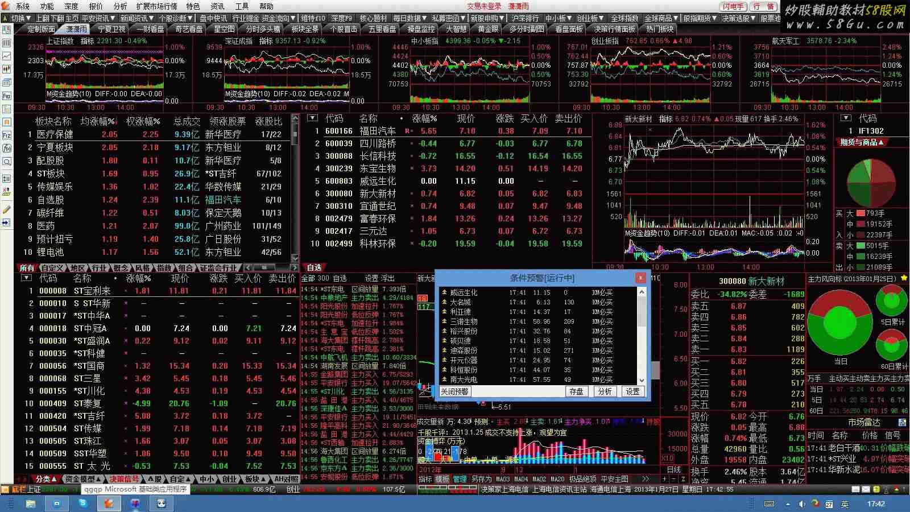The height and width of the screenshot is (512, 910).
Task: Click the sector list vertical scrollbar
Action: click(x=295, y=188)
